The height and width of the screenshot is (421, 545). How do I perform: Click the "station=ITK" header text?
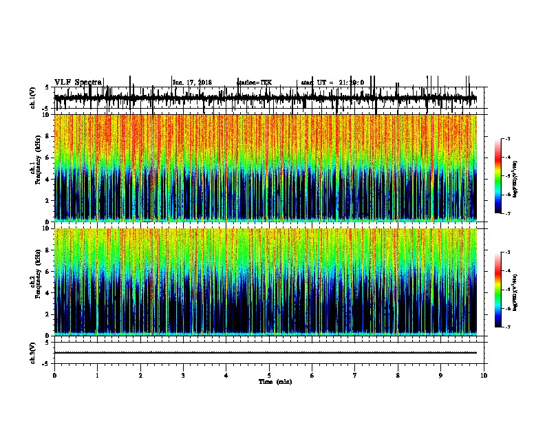254,83
